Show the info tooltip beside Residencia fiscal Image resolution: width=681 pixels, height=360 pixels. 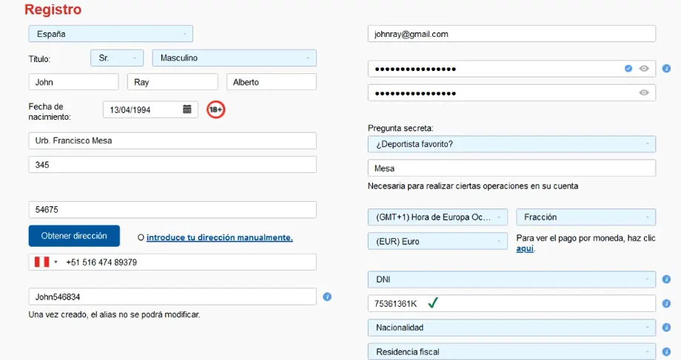pos(666,352)
